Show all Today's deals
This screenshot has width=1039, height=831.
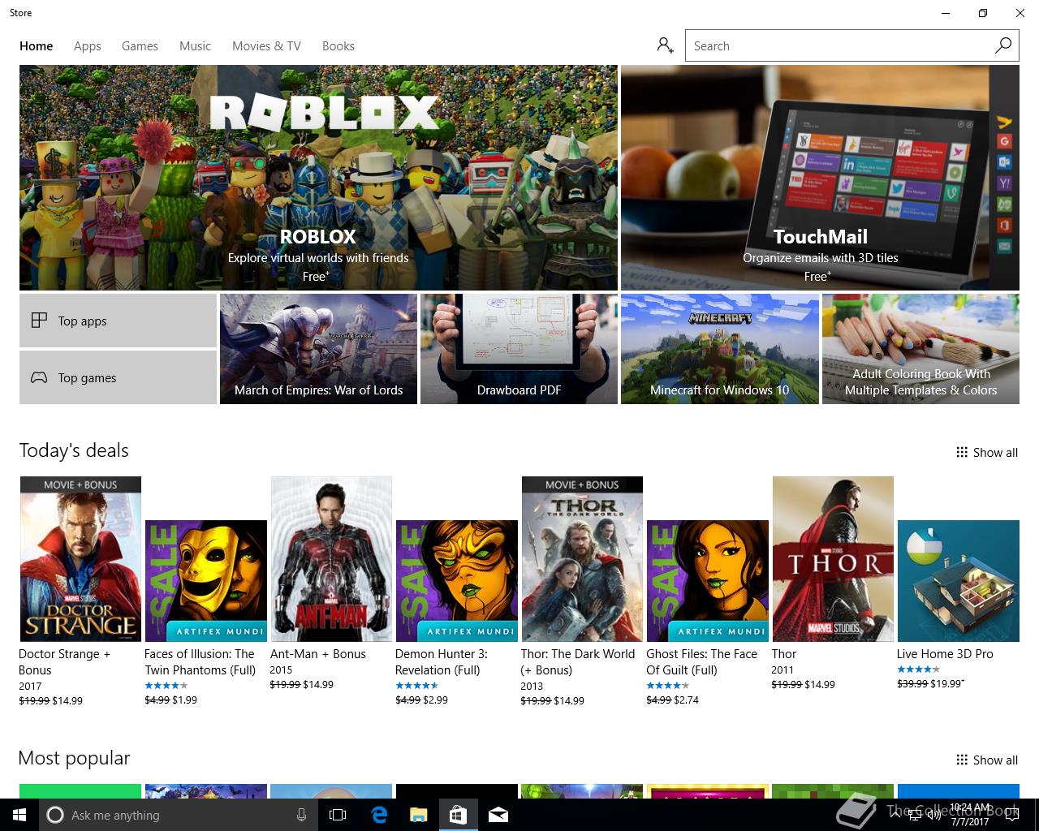point(986,452)
